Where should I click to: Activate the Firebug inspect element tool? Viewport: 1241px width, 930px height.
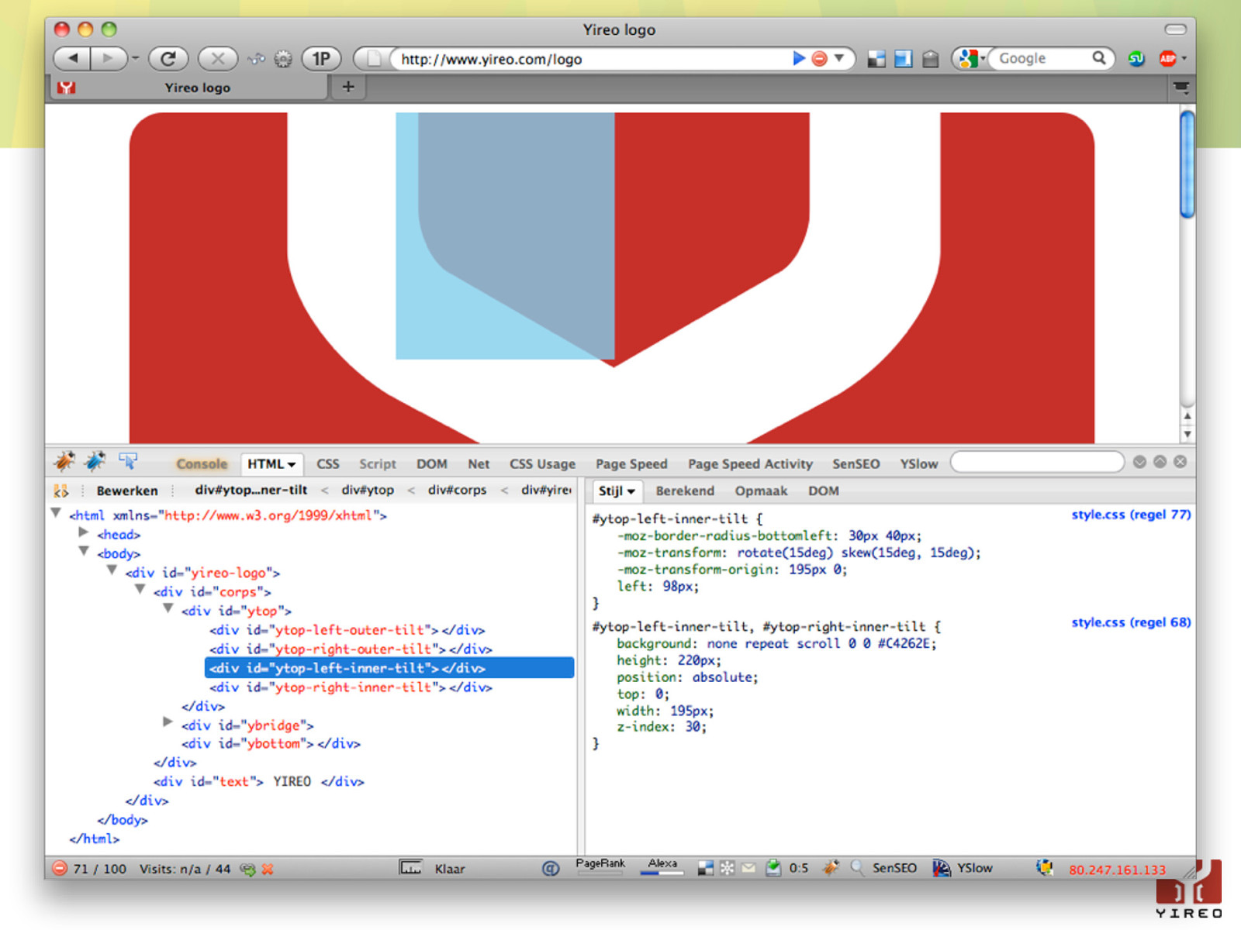pyautogui.click(x=128, y=462)
